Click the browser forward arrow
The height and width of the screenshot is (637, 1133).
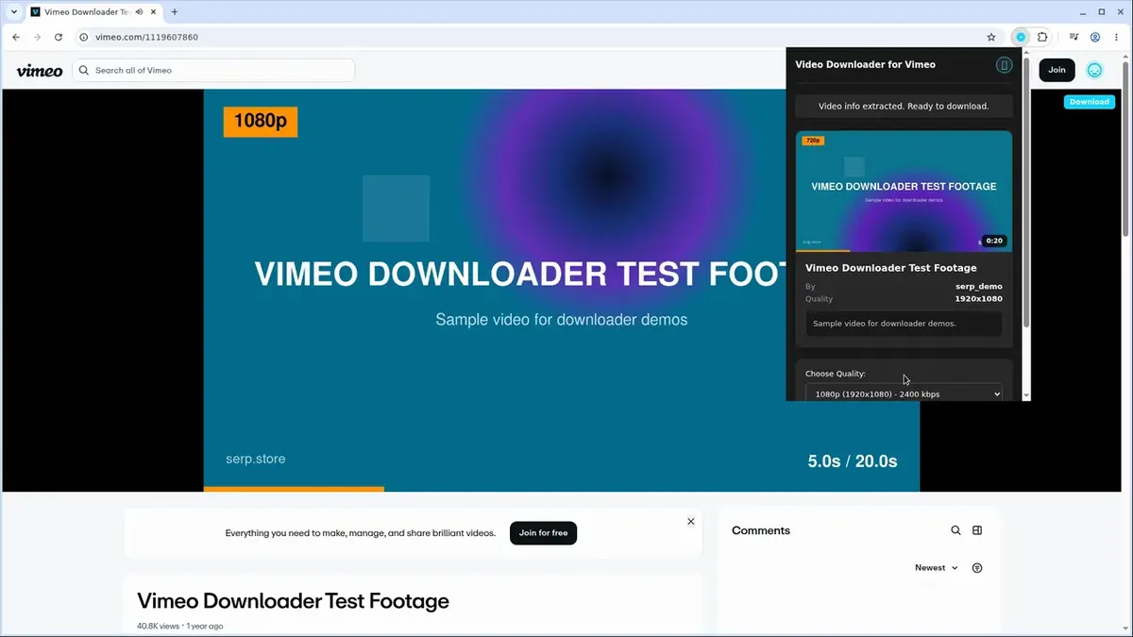[x=37, y=37]
